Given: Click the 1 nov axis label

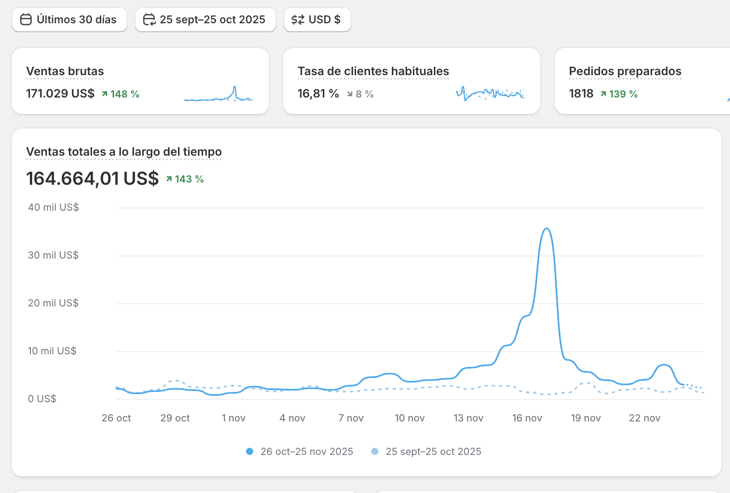Looking at the screenshot, I should pos(233,418).
